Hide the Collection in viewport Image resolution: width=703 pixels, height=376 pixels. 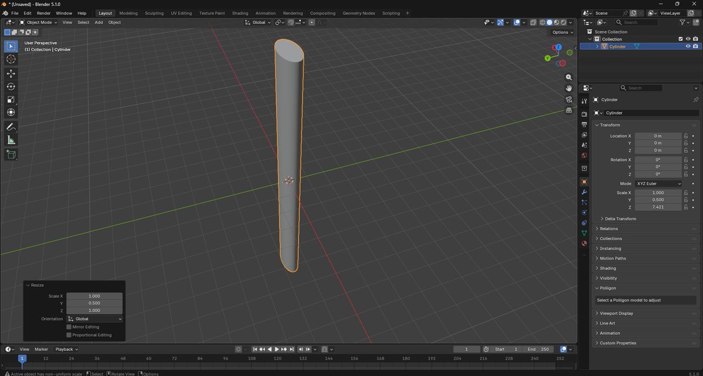[x=688, y=39]
